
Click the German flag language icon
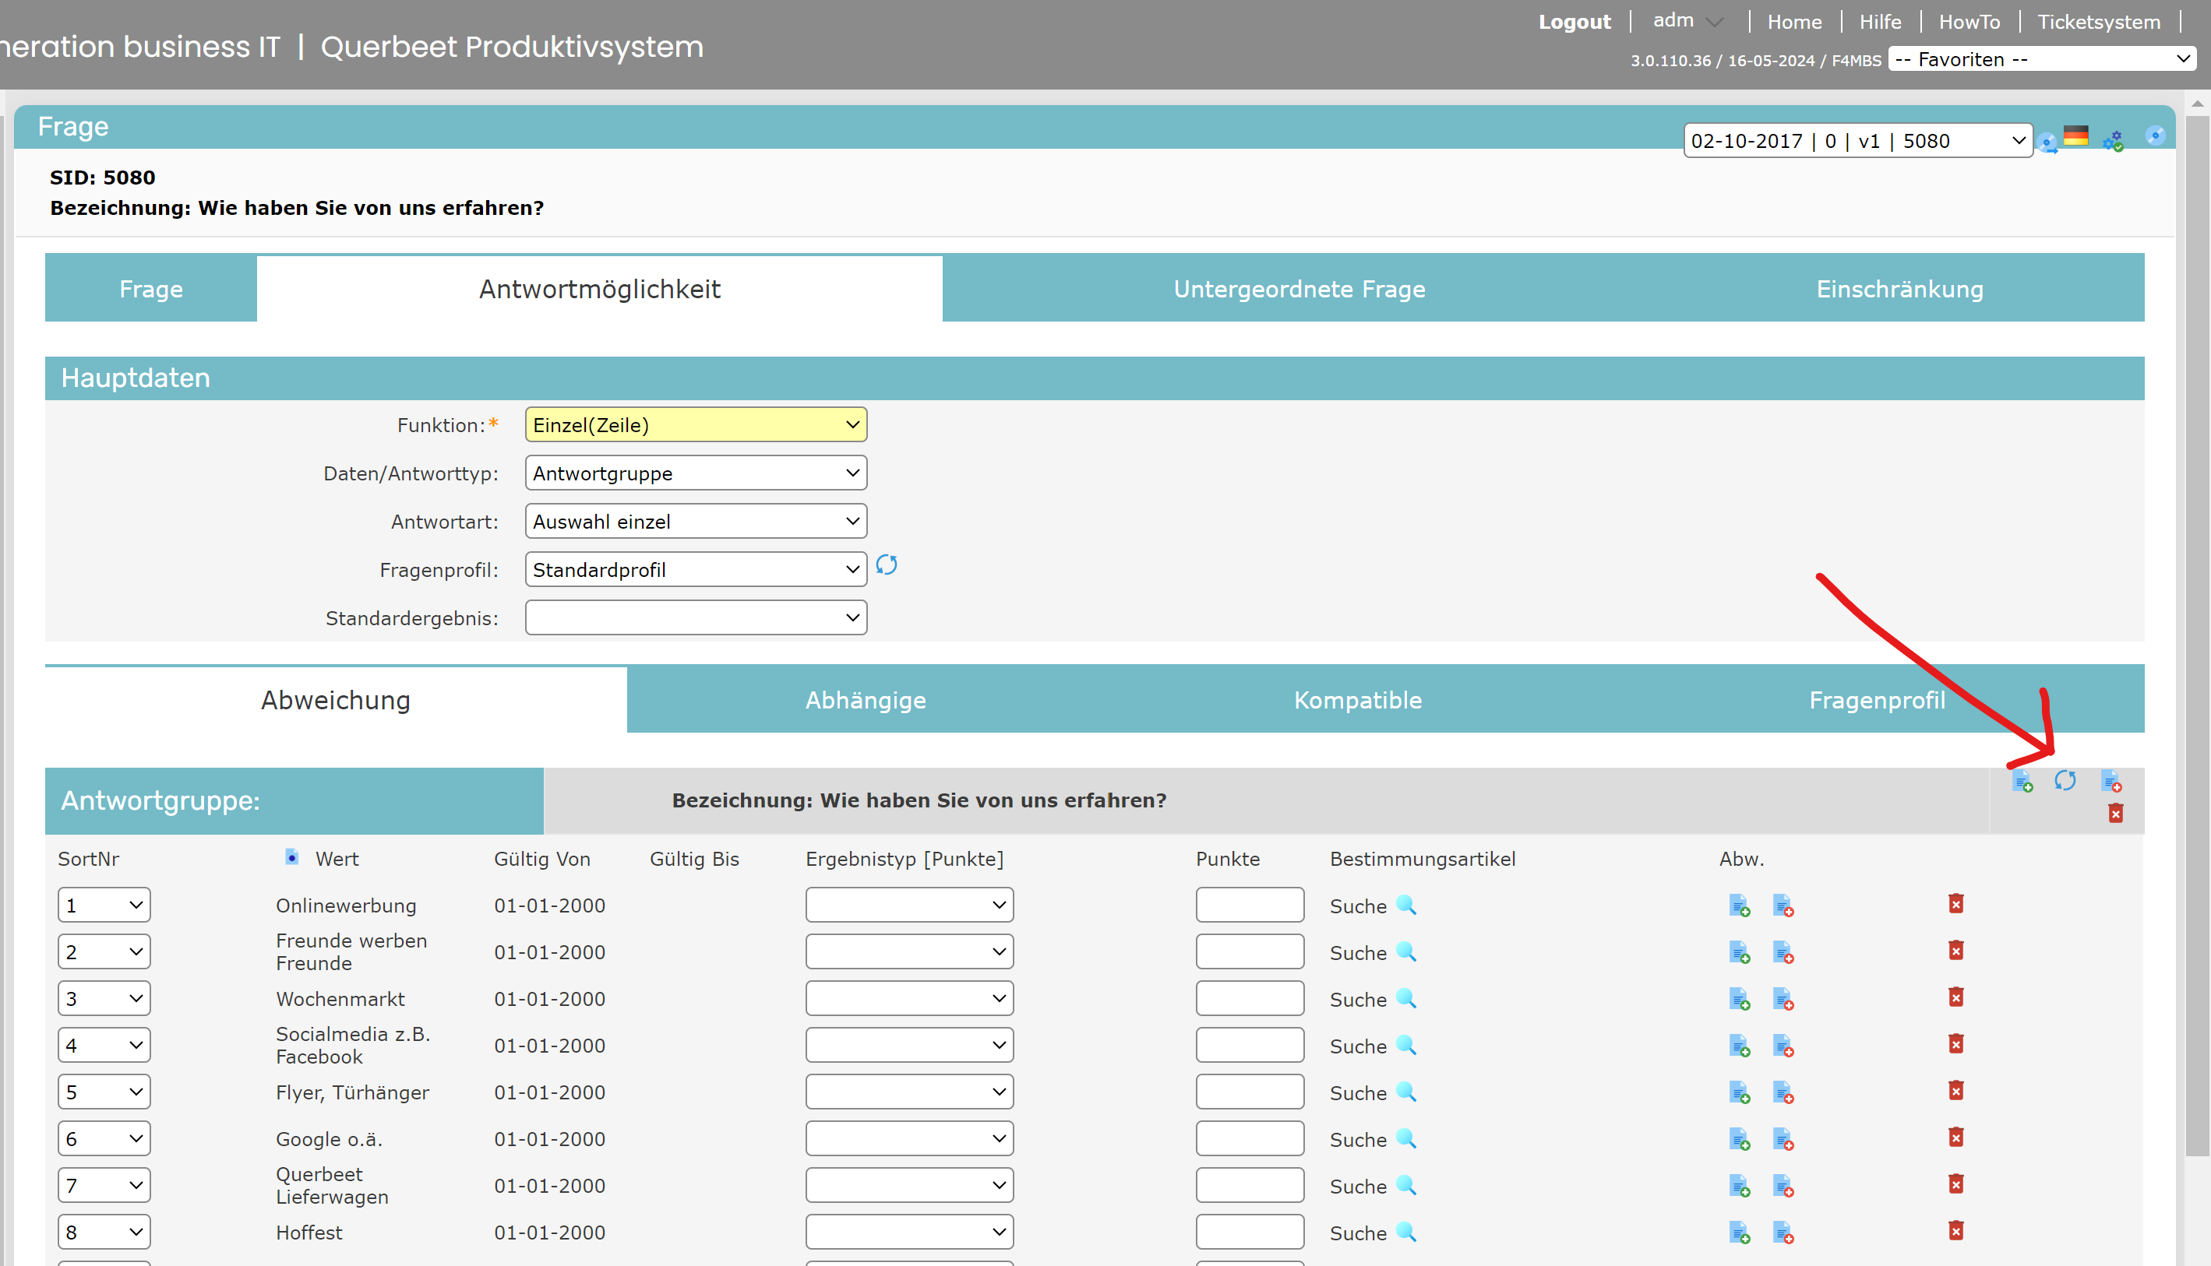tap(2076, 136)
